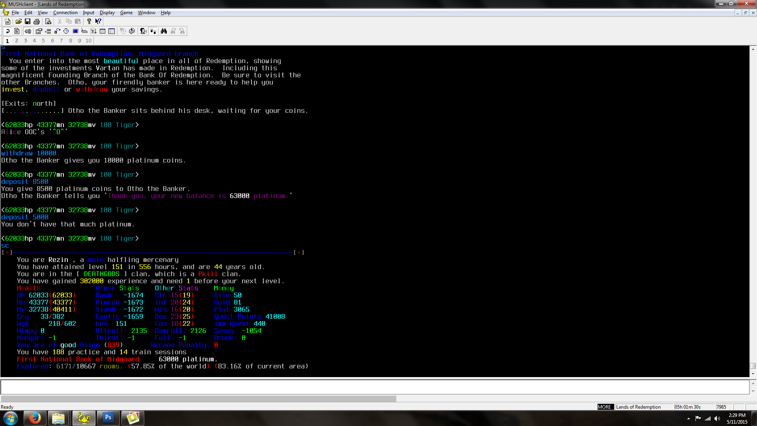Open Firefox from the taskbar
This screenshot has width=757, height=426.
pos(35,418)
